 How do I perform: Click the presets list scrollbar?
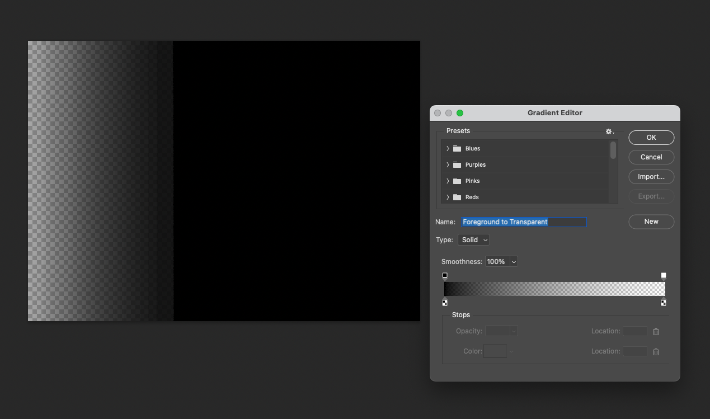613,151
